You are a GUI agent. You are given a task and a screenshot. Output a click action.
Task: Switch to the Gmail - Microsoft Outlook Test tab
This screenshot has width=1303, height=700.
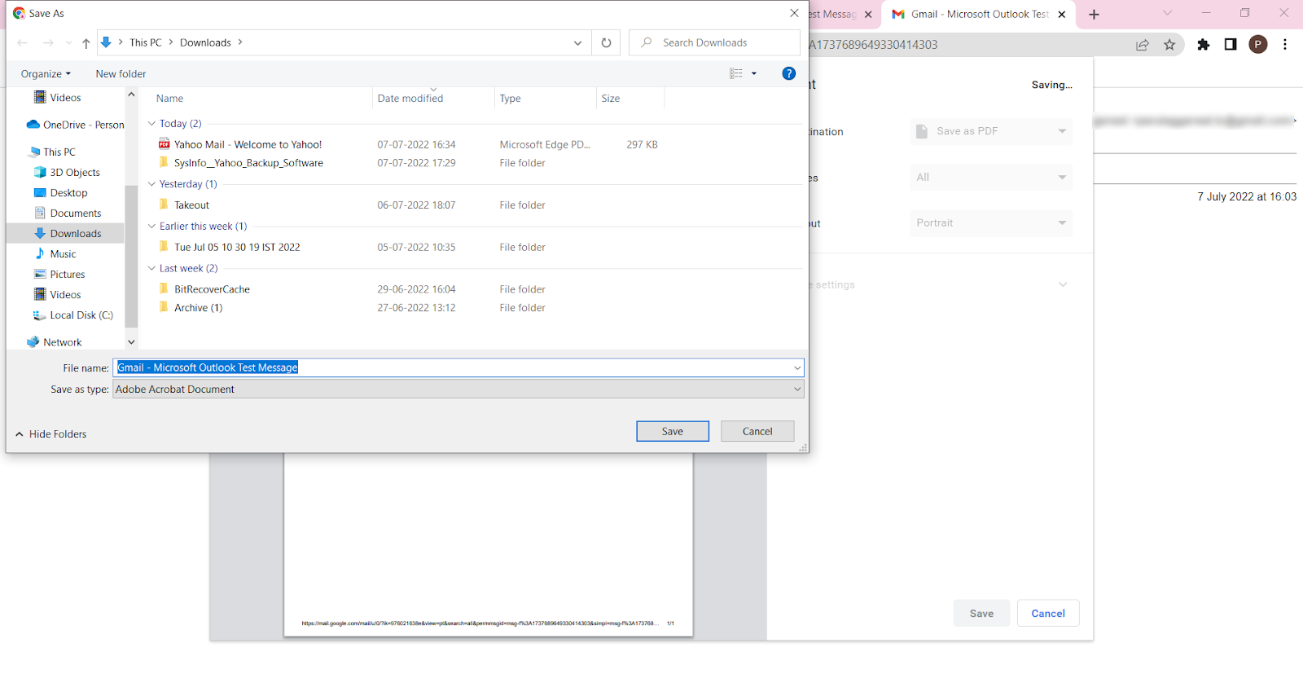coord(978,14)
